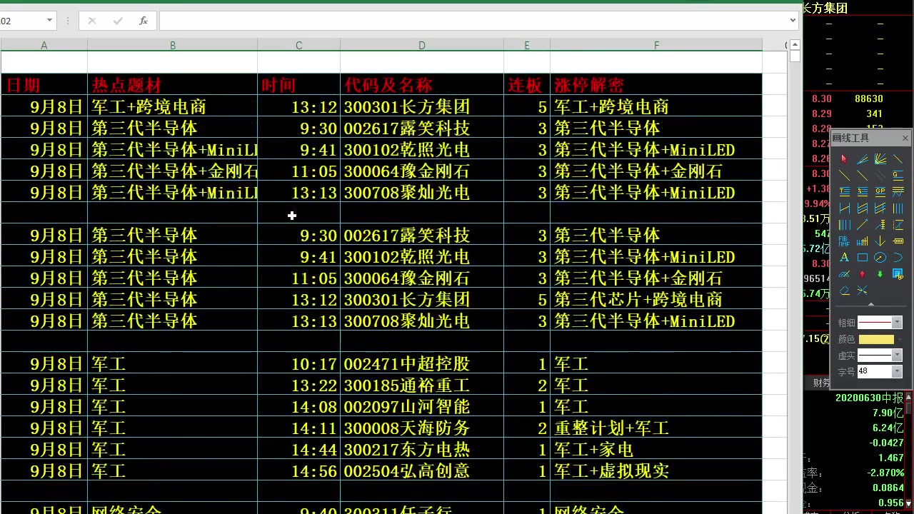
Task: Select column F header
Action: click(656, 45)
